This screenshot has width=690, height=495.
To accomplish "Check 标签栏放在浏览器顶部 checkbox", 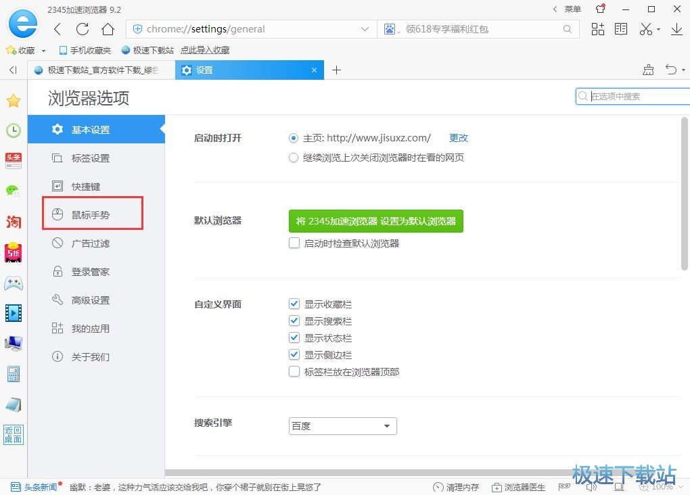I will pyautogui.click(x=294, y=371).
